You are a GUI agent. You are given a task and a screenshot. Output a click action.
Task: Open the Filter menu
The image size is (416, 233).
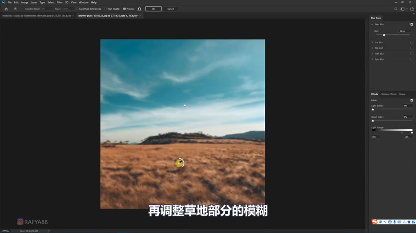(x=59, y=2)
